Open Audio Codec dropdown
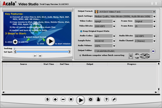162x108 pixels. [x=114, y=36]
